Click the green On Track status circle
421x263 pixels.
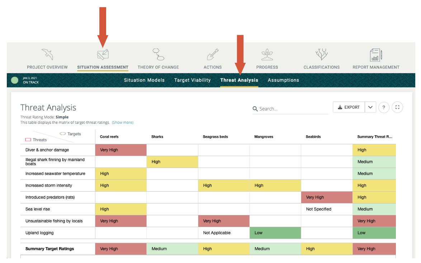point(15,80)
